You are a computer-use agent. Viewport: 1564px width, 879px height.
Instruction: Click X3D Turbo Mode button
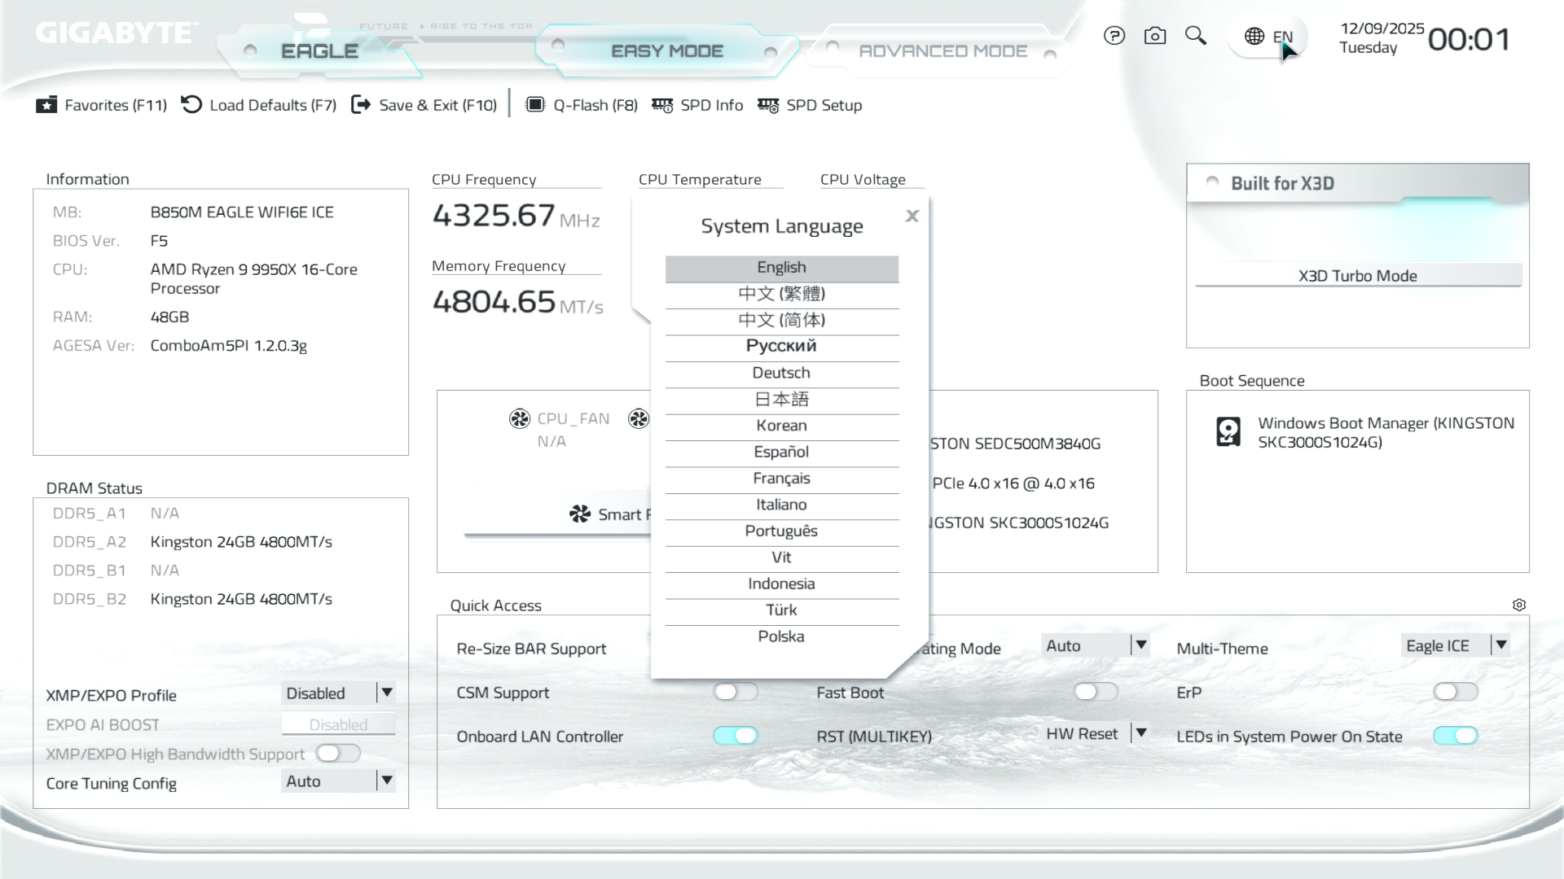coord(1357,276)
